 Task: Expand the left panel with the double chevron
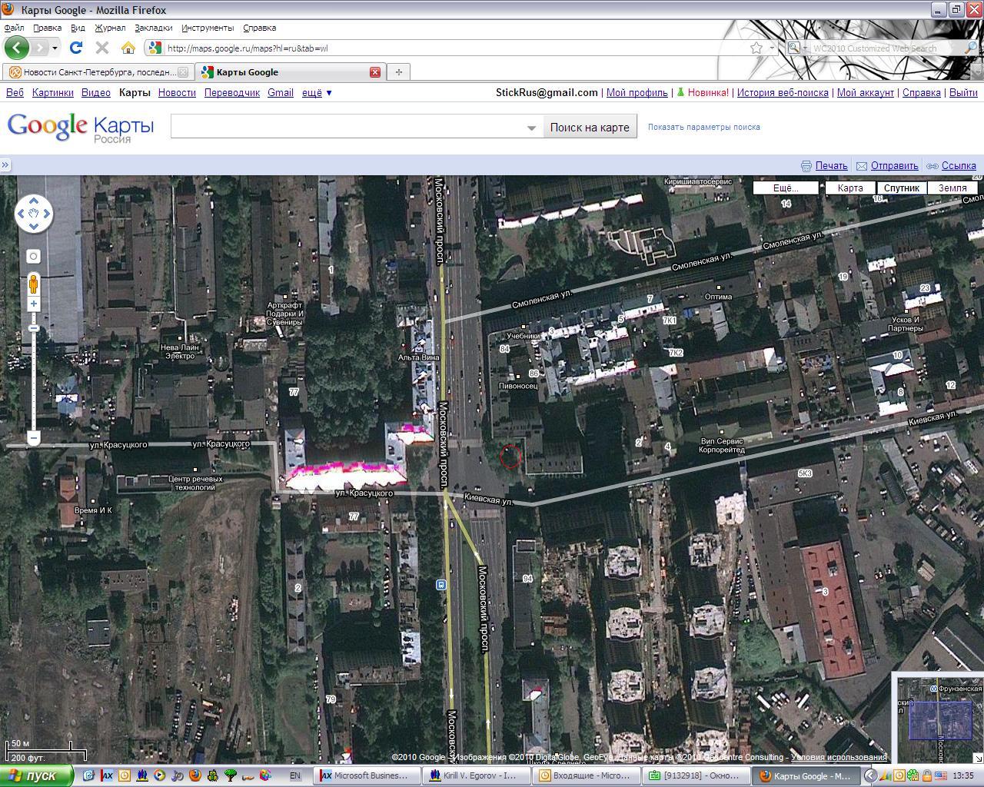point(5,165)
